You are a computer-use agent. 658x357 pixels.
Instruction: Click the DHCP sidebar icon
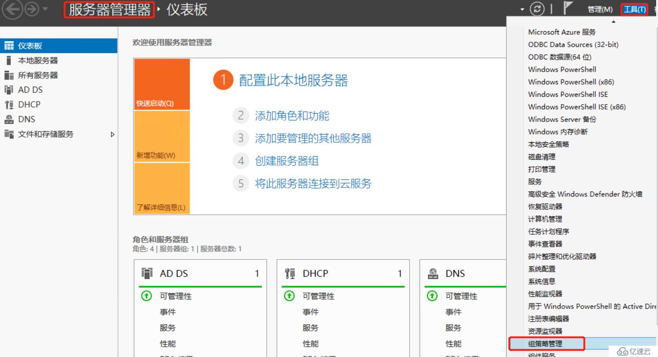click(9, 105)
